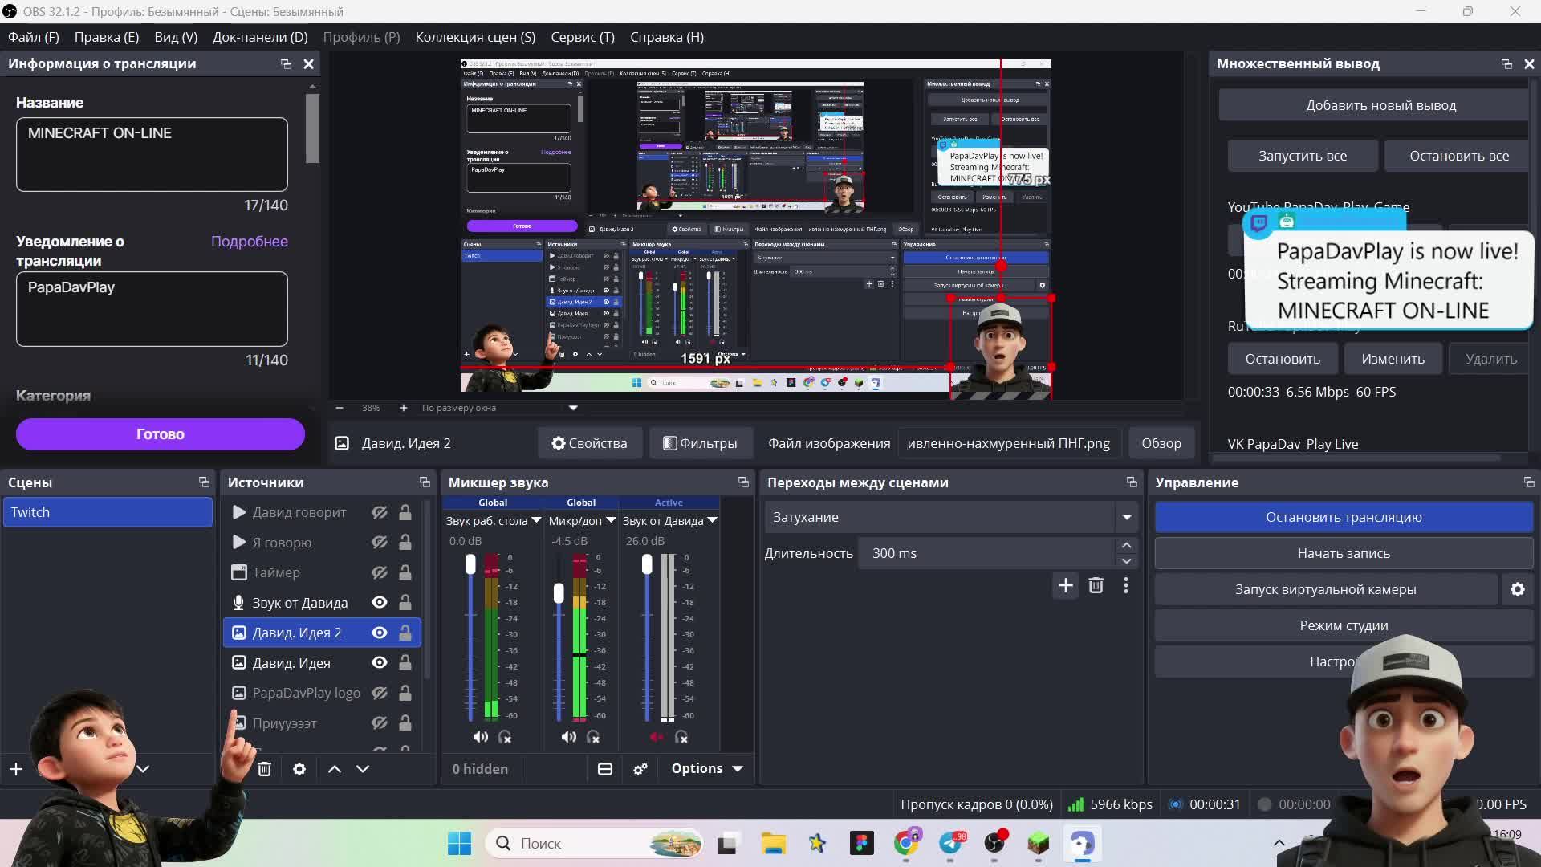Open the Коллекция сцен menu

pyautogui.click(x=475, y=37)
